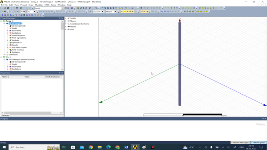This screenshot has width=267, height=150.
Task: Expand the Definitions node of Array_3
Action: point(4,55)
